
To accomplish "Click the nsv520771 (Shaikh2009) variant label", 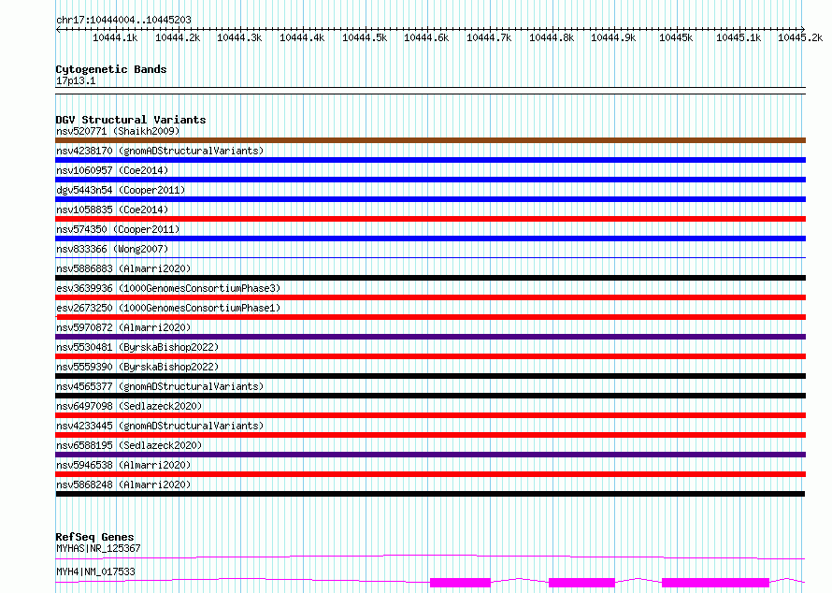I will [x=118, y=131].
